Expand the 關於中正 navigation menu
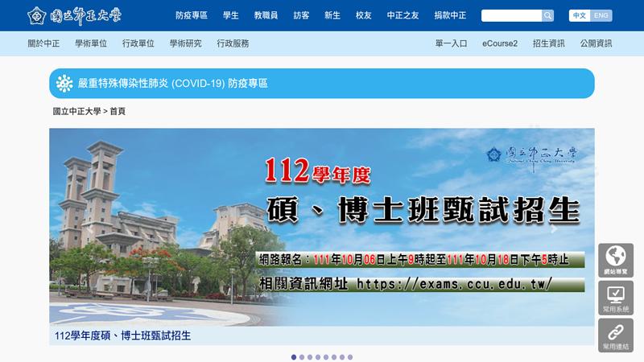Image resolution: width=644 pixels, height=362 pixels. point(43,43)
